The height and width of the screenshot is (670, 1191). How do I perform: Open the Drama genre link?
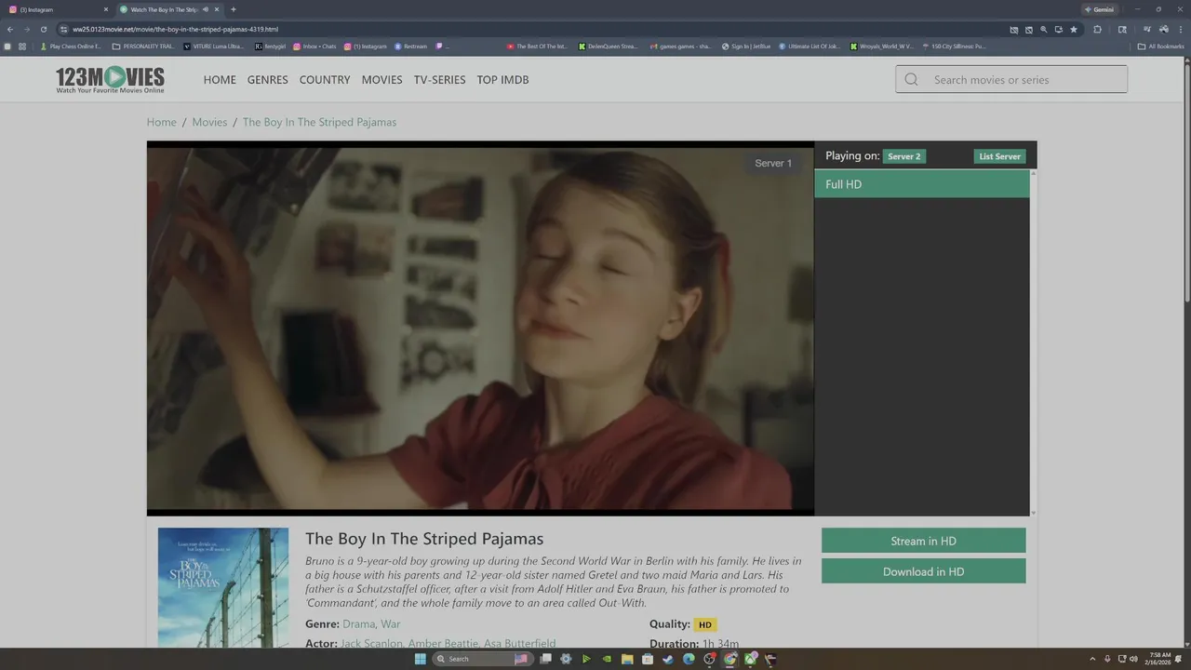pos(358,623)
